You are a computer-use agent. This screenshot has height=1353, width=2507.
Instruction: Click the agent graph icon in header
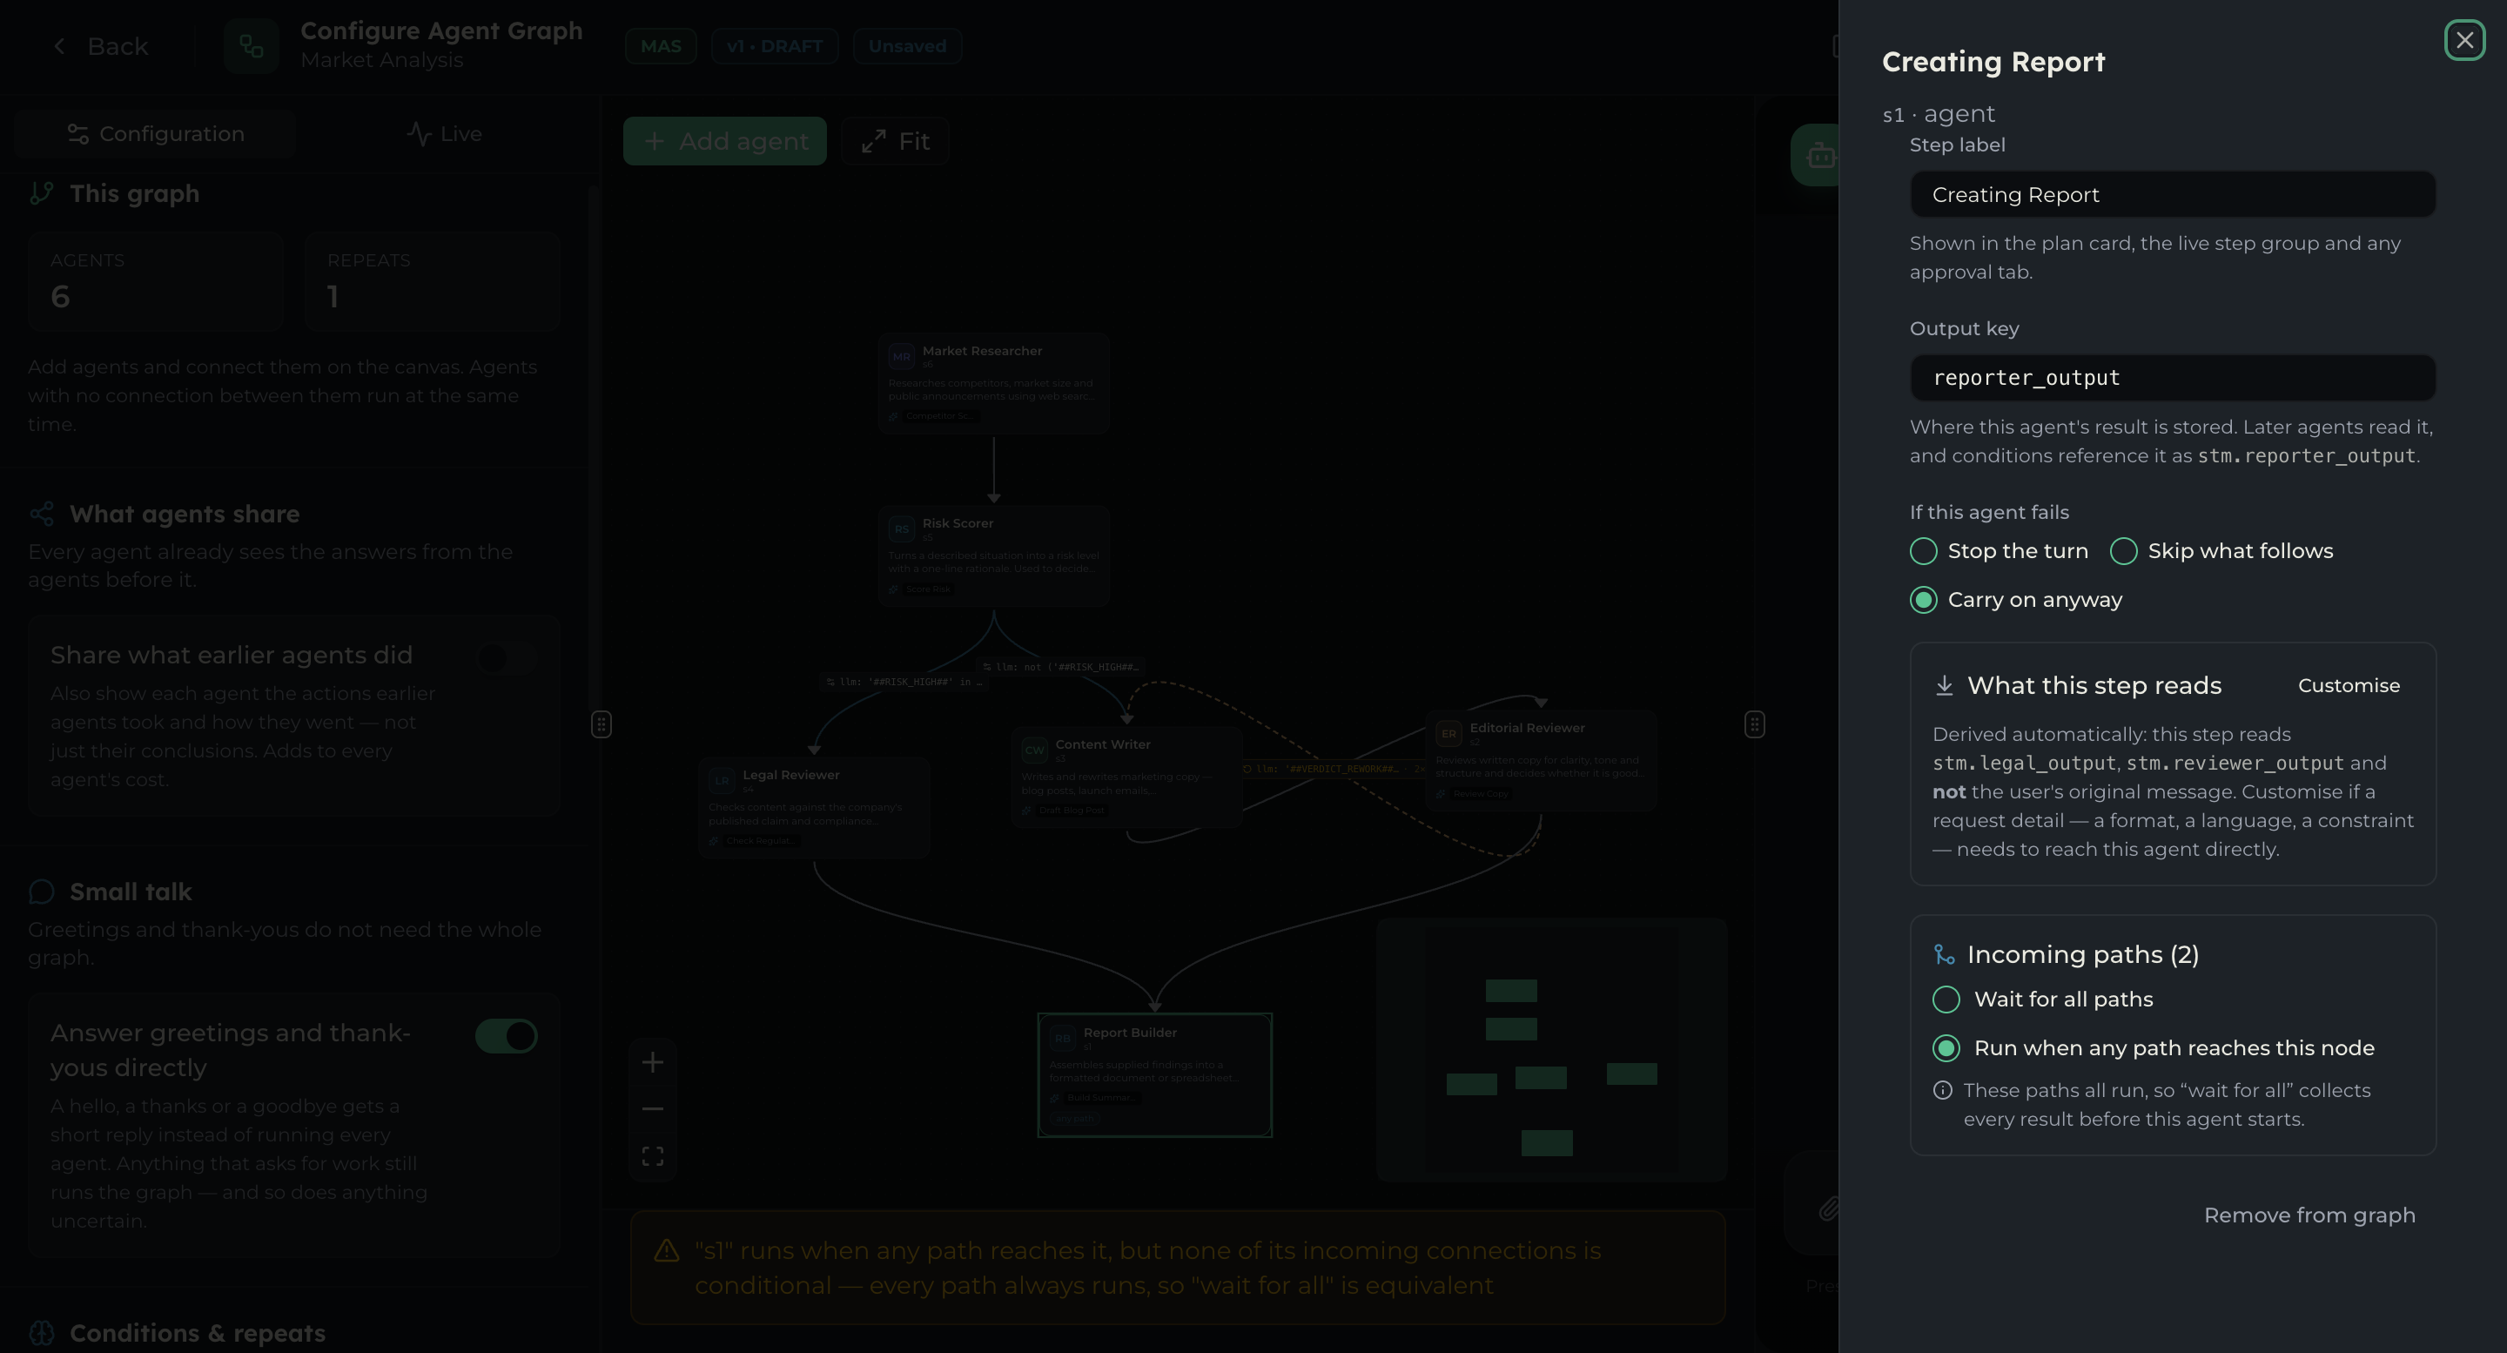(x=251, y=46)
